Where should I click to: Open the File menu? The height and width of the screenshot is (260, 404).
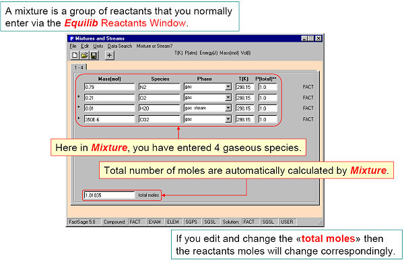(73, 46)
